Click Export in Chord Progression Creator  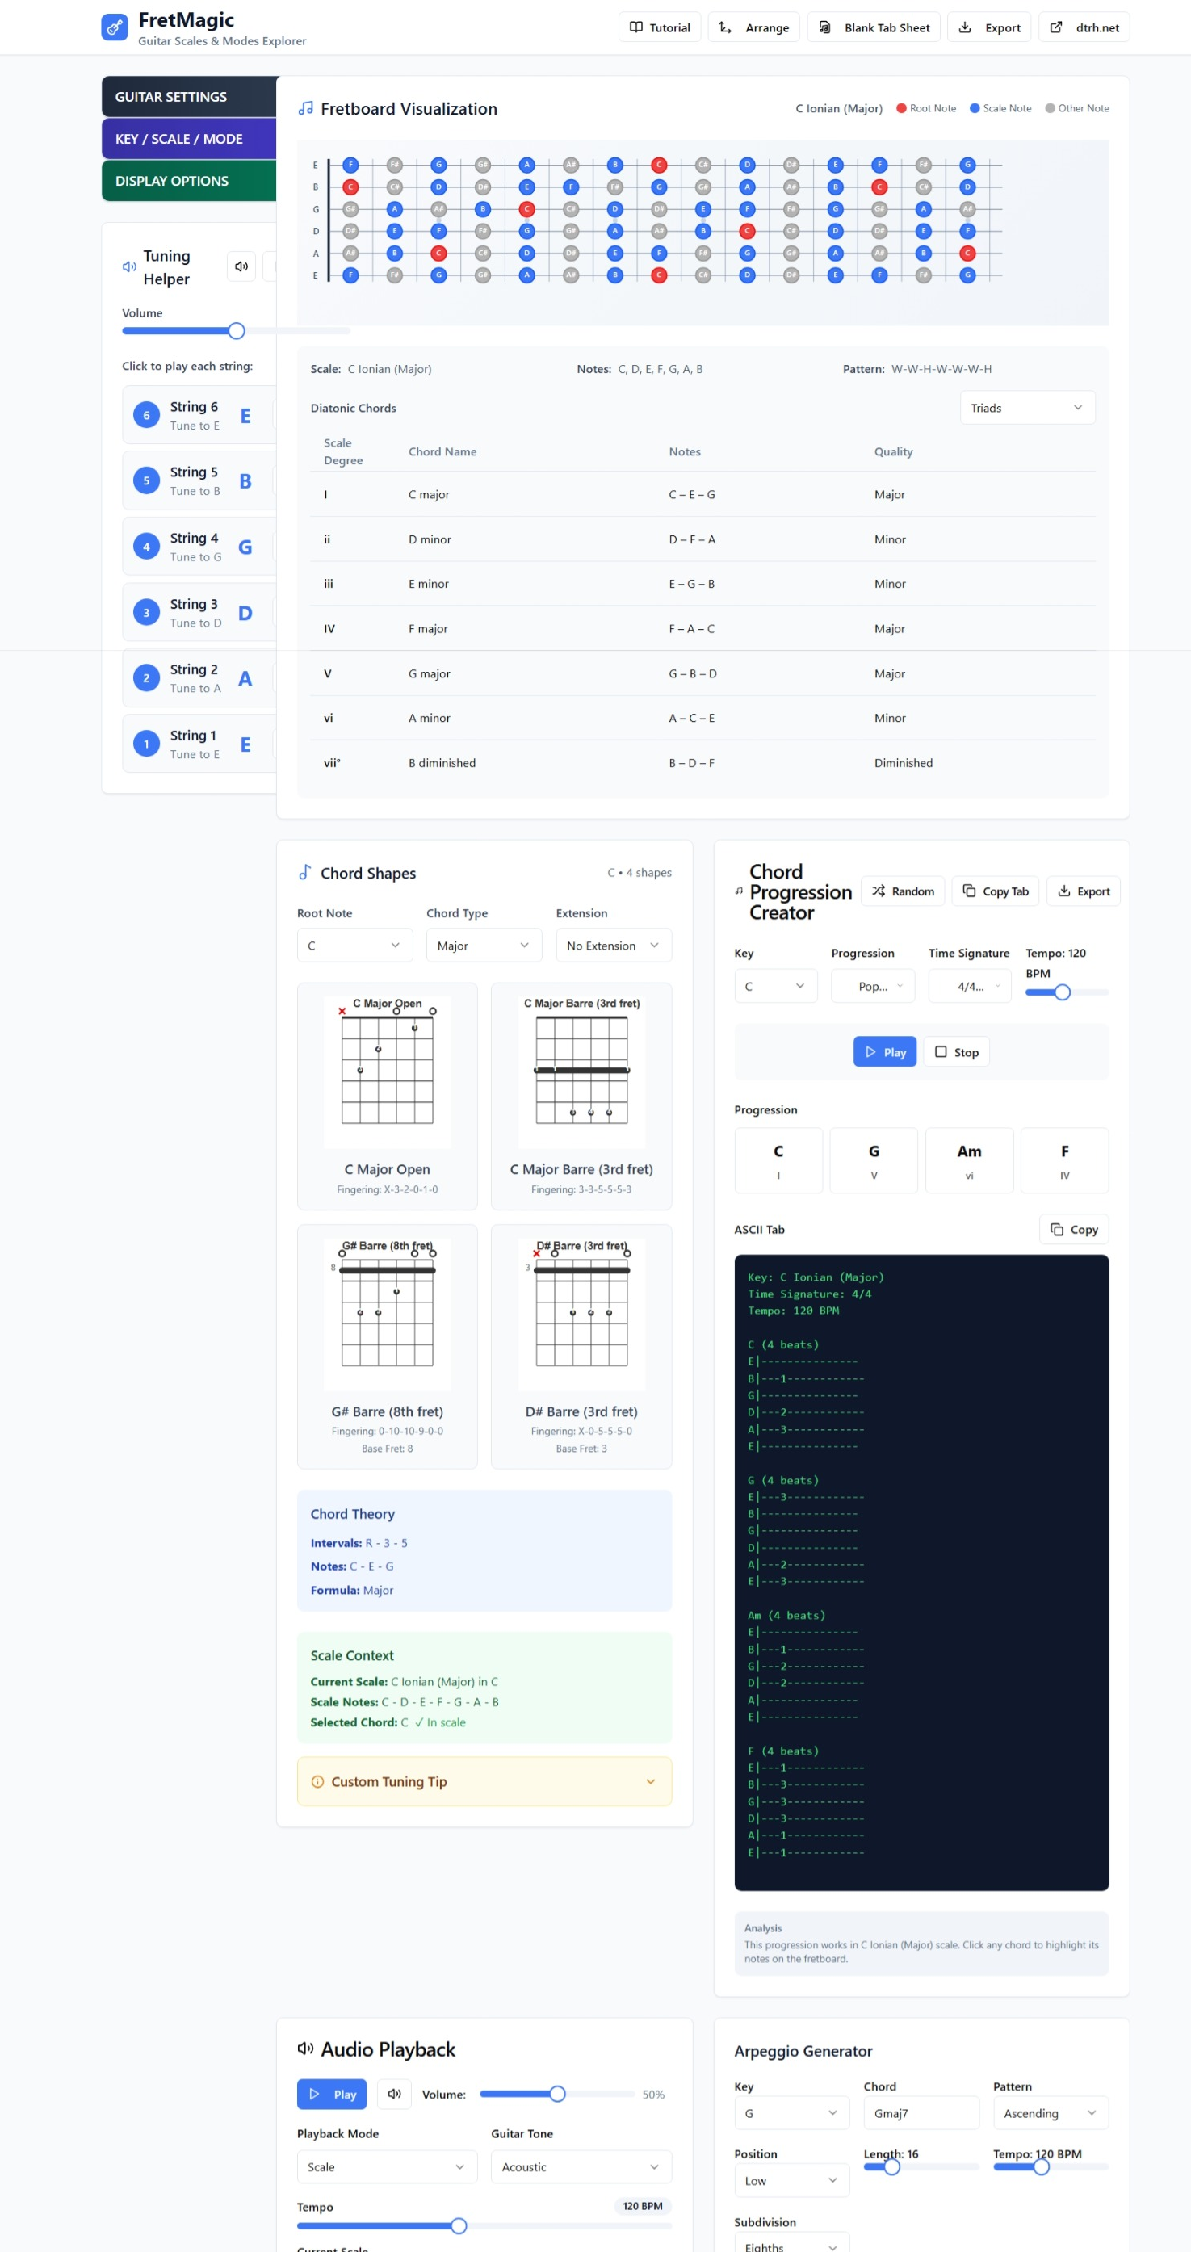tap(1083, 891)
